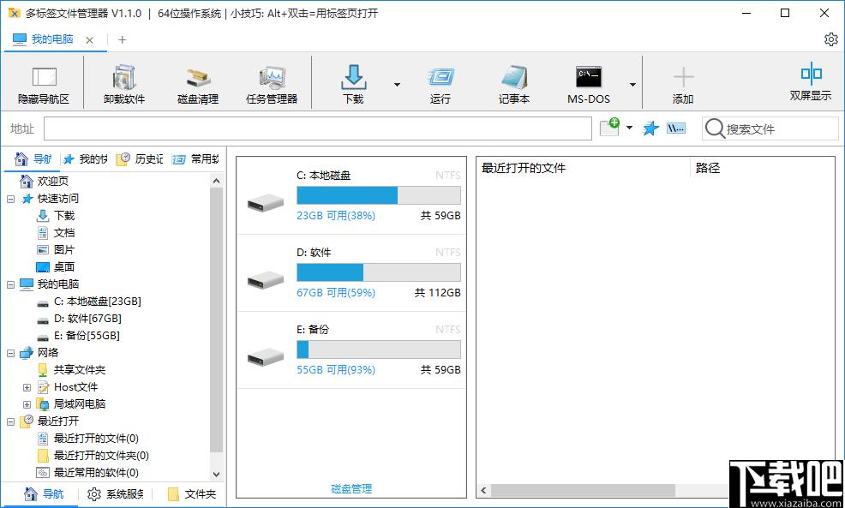The image size is (845, 508).
Task: Expand the 局域网电脑 tree node
Action: click(x=27, y=404)
